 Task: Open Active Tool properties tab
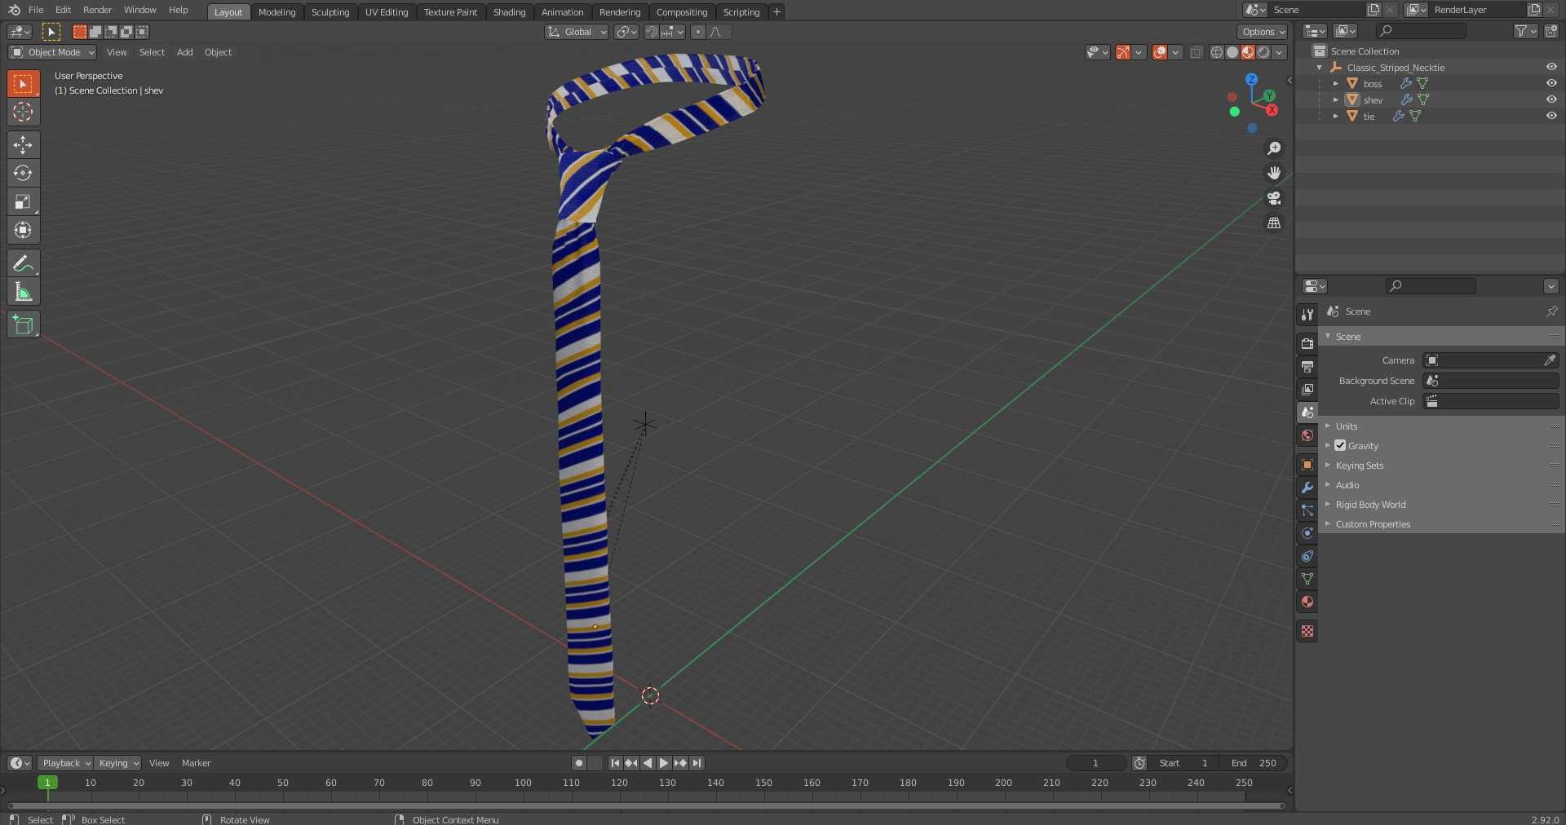[x=1307, y=315]
